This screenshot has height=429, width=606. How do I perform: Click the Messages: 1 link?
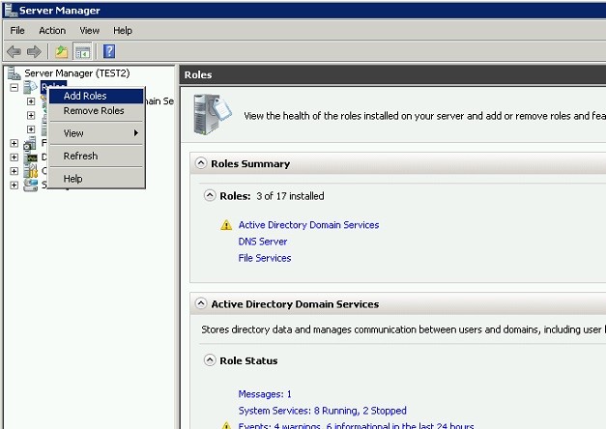(265, 394)
